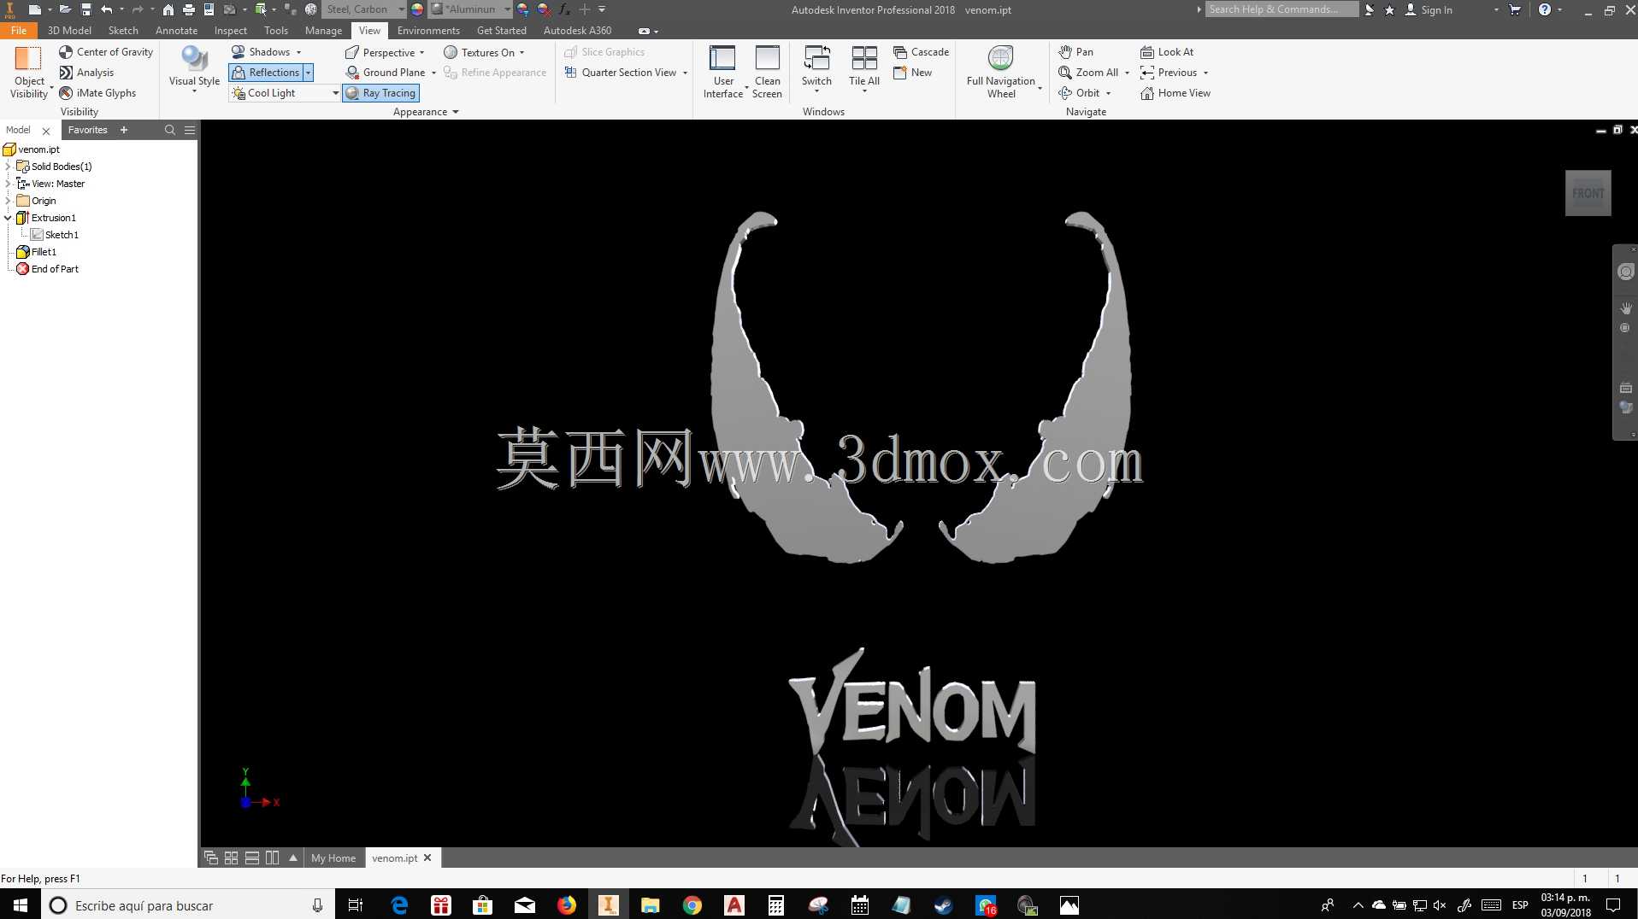
Task: Switch to the Sketch ribbon tab
Action: click(x=123, y=31)
